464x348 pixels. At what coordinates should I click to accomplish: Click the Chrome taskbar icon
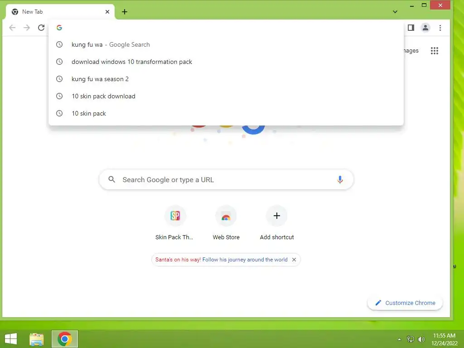click(x=65, y=339)
